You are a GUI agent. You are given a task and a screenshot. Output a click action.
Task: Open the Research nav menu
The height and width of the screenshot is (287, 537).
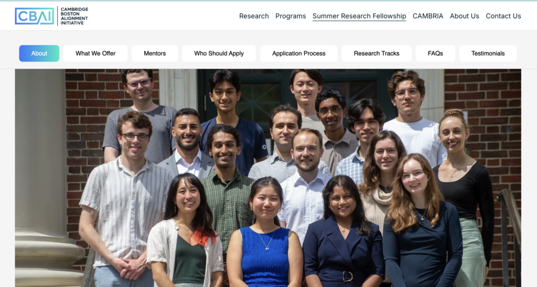[254, 16]
